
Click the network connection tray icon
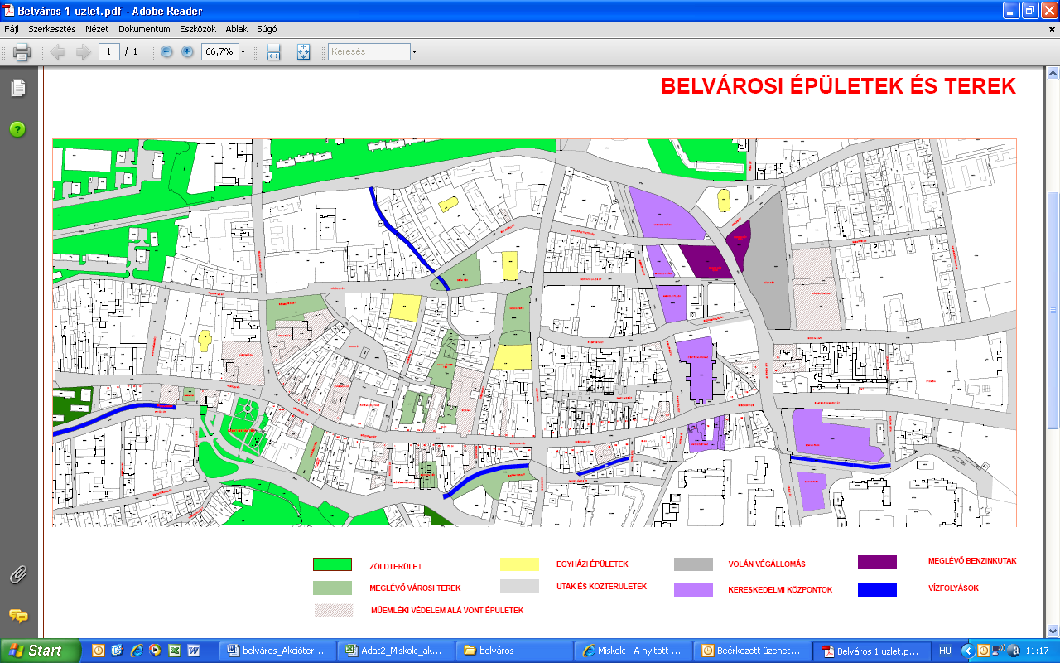click(998, 651)
